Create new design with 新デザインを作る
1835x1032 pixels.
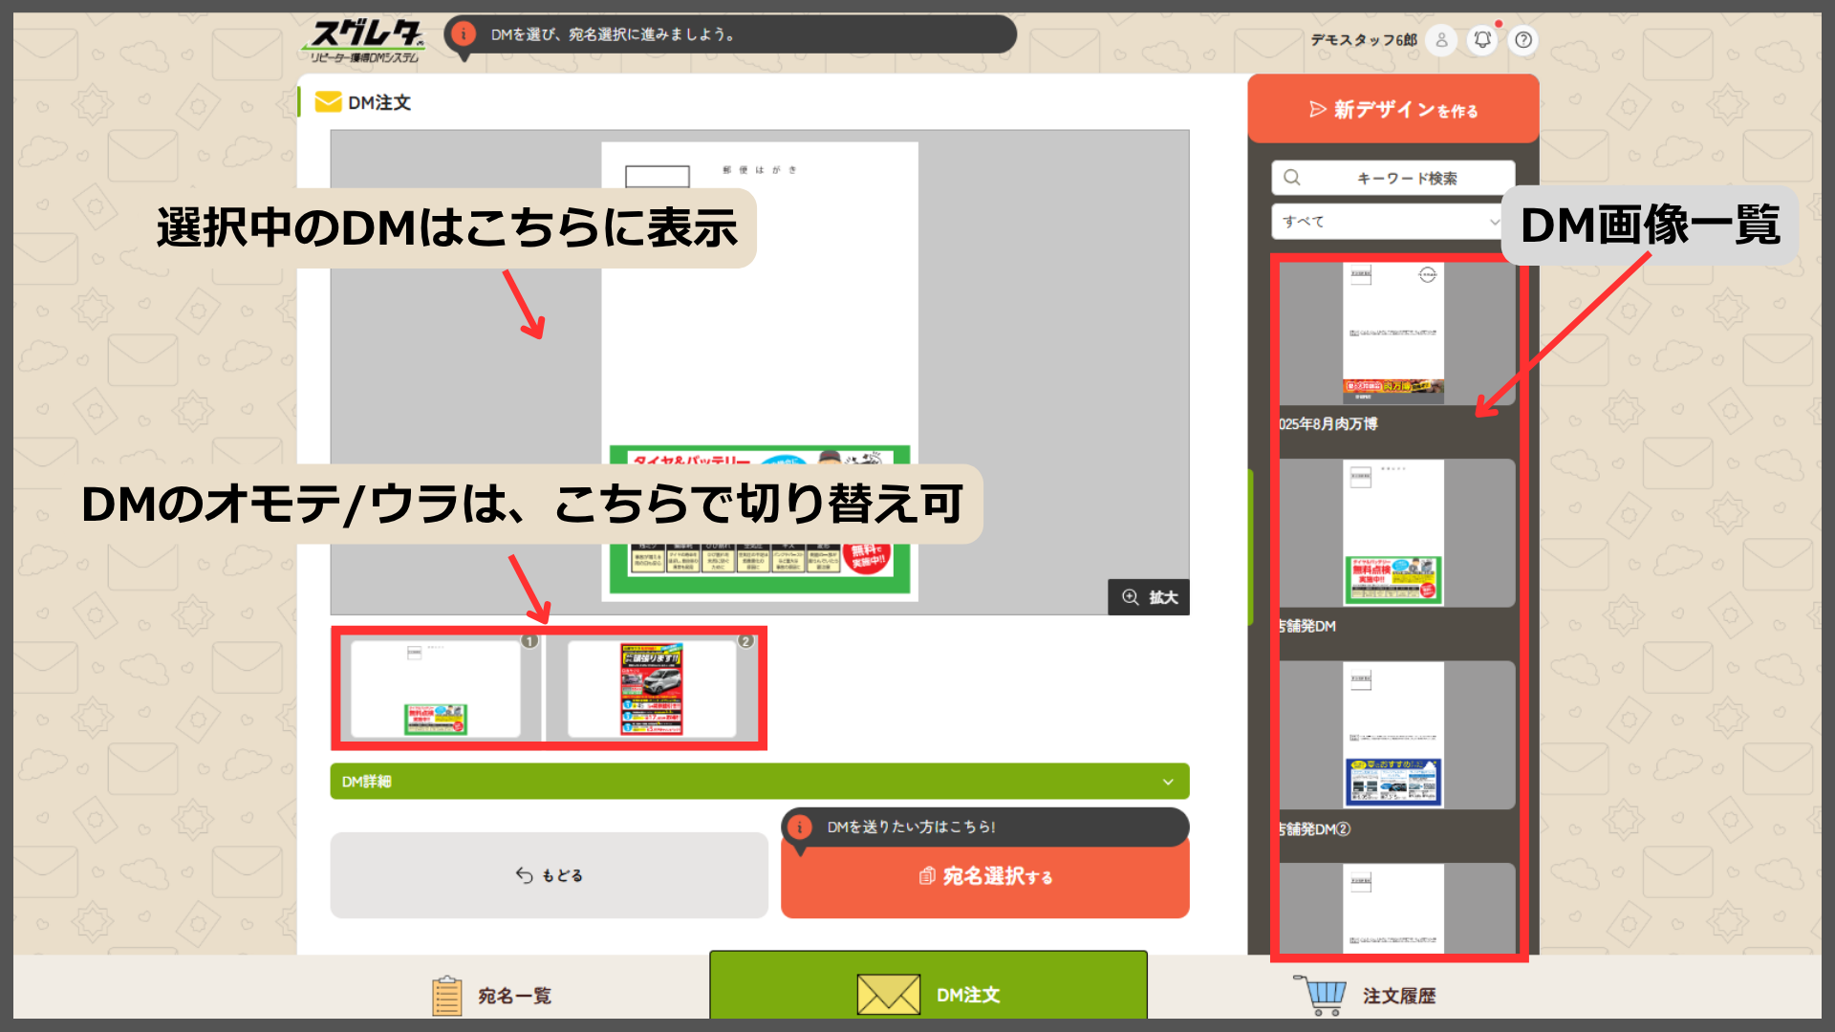point(1392,110)
